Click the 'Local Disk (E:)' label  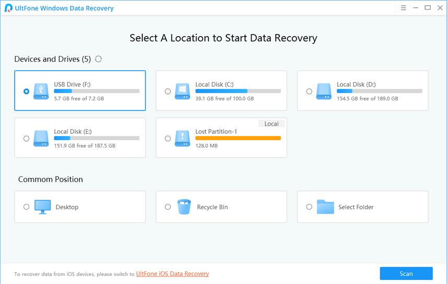tap(73, 131)
